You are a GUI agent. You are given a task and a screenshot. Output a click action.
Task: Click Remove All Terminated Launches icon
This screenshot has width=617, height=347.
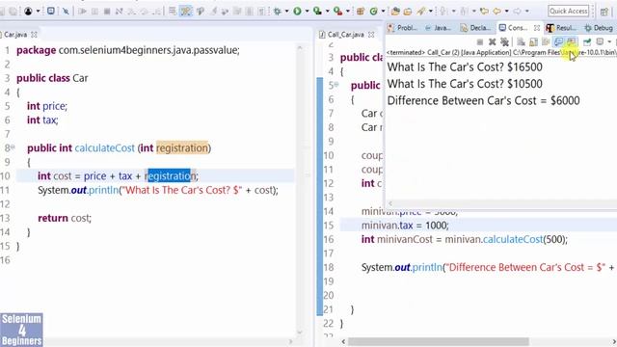(504, 41)
